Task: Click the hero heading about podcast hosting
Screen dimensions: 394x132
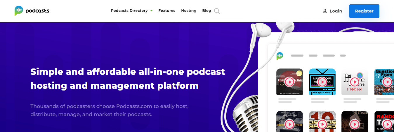Action: click(x=128, y=79)
